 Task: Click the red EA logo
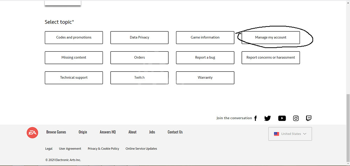tap(33, 132)
